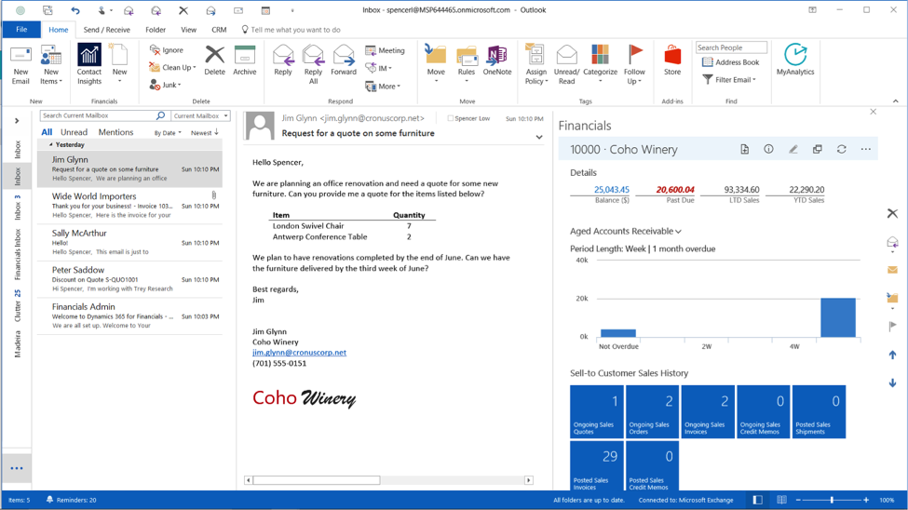This screenshot has width=908, height=510.
Task: Open the Store add-ins icon
Action: click(x=672, y=60)
